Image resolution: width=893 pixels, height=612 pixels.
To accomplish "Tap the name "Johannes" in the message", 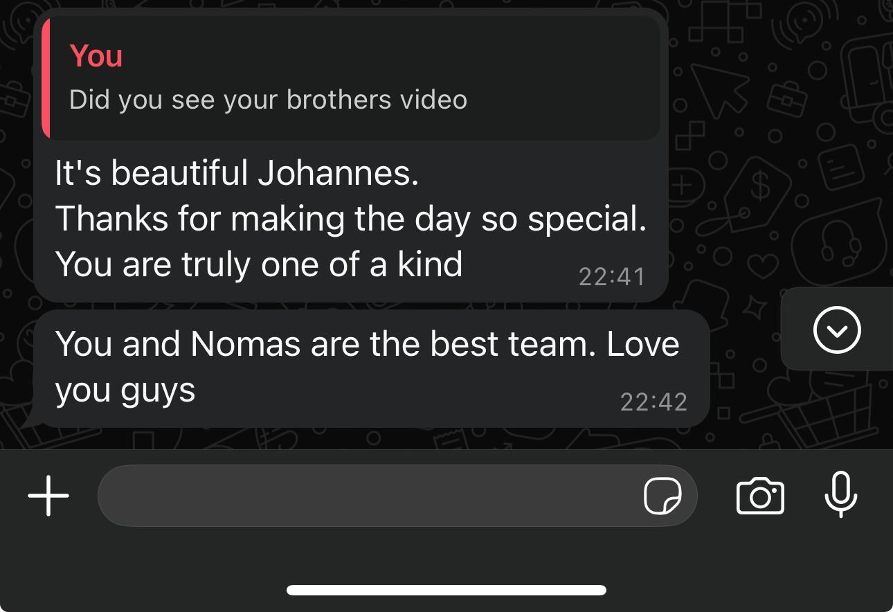I will (339, 173).
